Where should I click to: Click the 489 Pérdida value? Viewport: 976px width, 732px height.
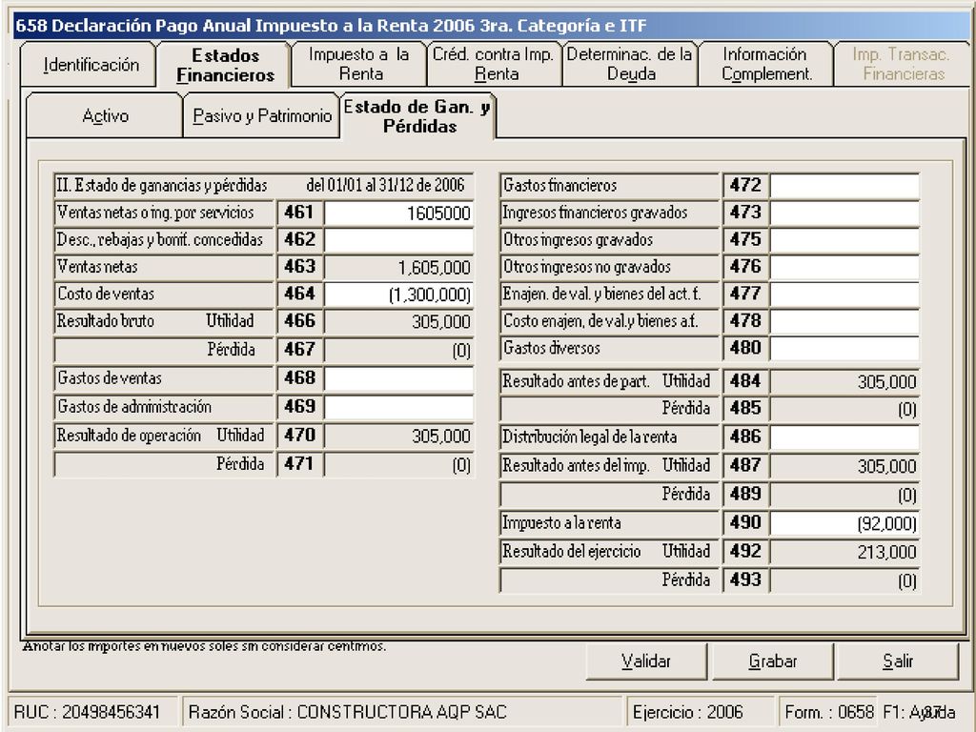844,495
